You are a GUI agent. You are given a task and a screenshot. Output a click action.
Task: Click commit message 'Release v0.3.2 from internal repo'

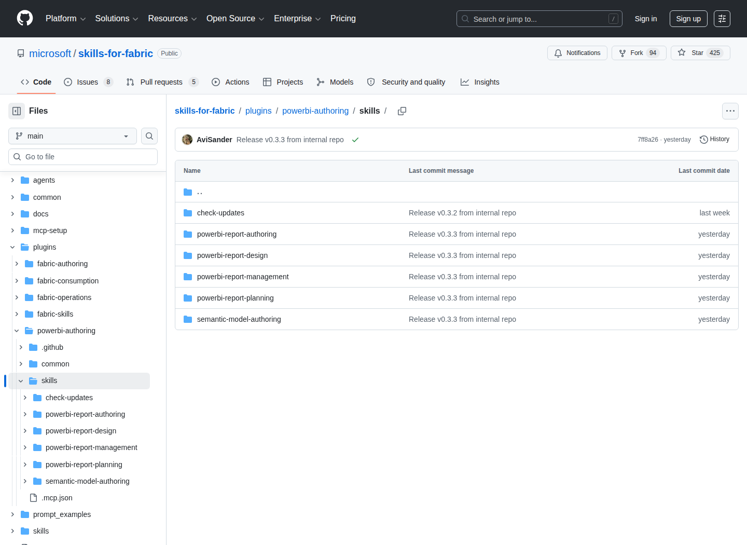[x=462, y=213]
